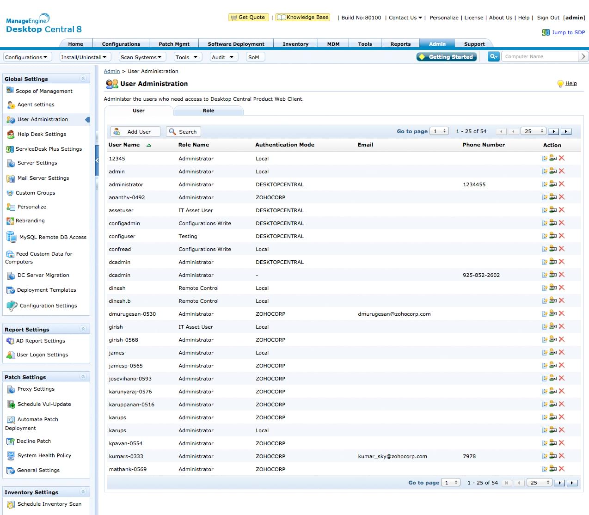Click the Jump to SDP icon

pos(546,32)
